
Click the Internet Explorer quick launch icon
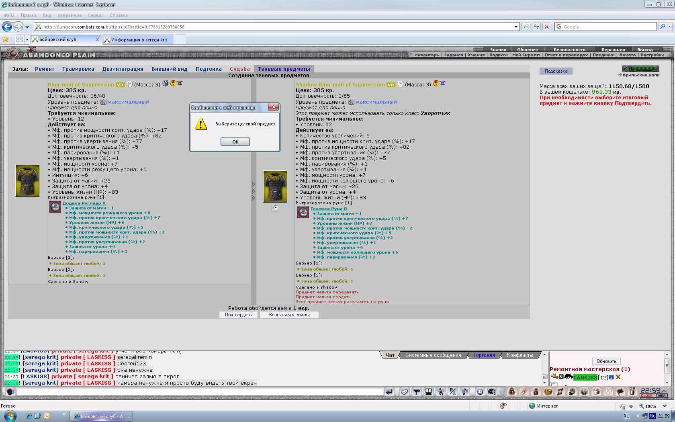(29, 416)
